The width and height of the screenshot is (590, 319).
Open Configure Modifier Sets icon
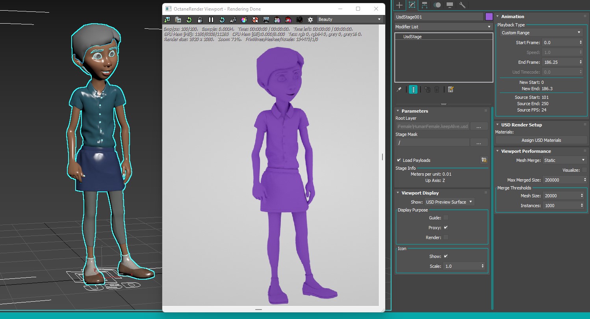(x=451, y=90)
